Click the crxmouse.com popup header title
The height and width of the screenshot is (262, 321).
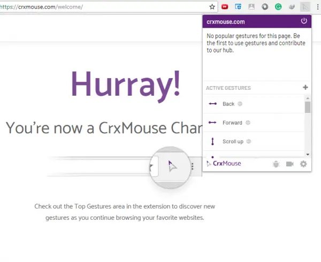pyautogui.click(x=226, y=22)
